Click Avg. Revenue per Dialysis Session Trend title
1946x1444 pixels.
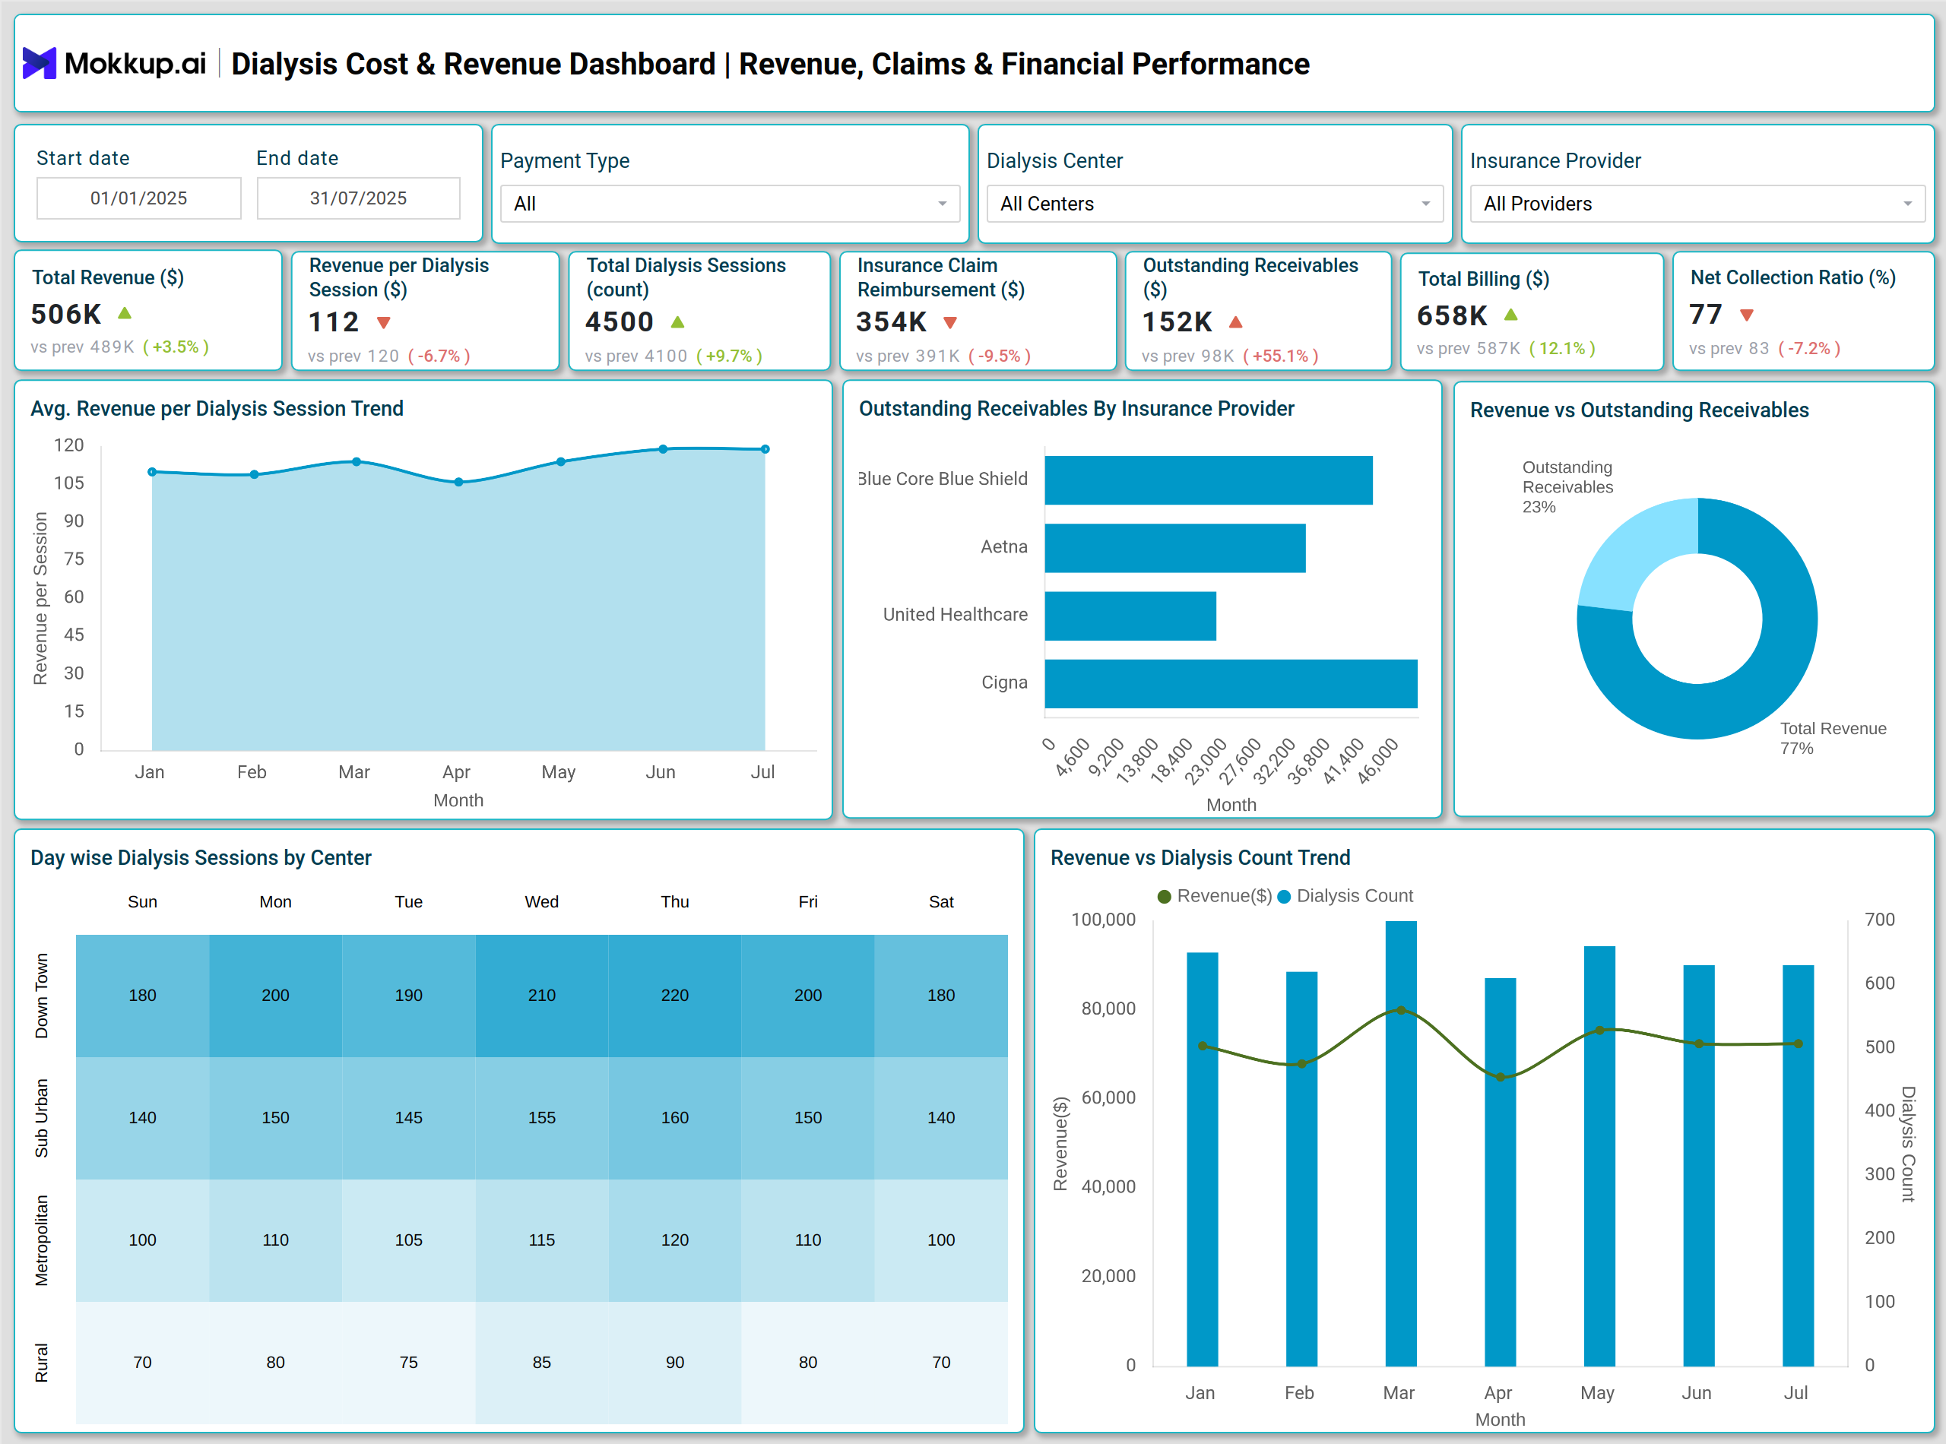pyautogui.click(x=217, y=409)
